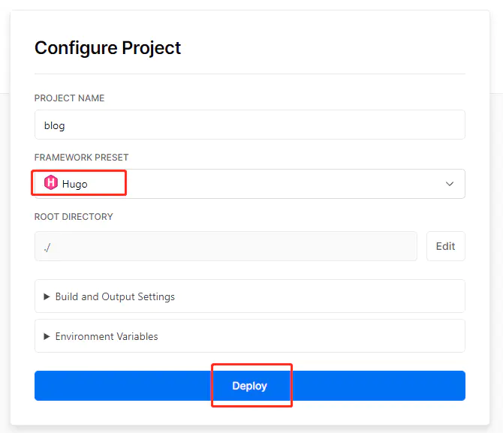This screenshot has width=503, height=433.
Task: Toggle the Environment Variables disclosure triangle
Action: point(47,336)
